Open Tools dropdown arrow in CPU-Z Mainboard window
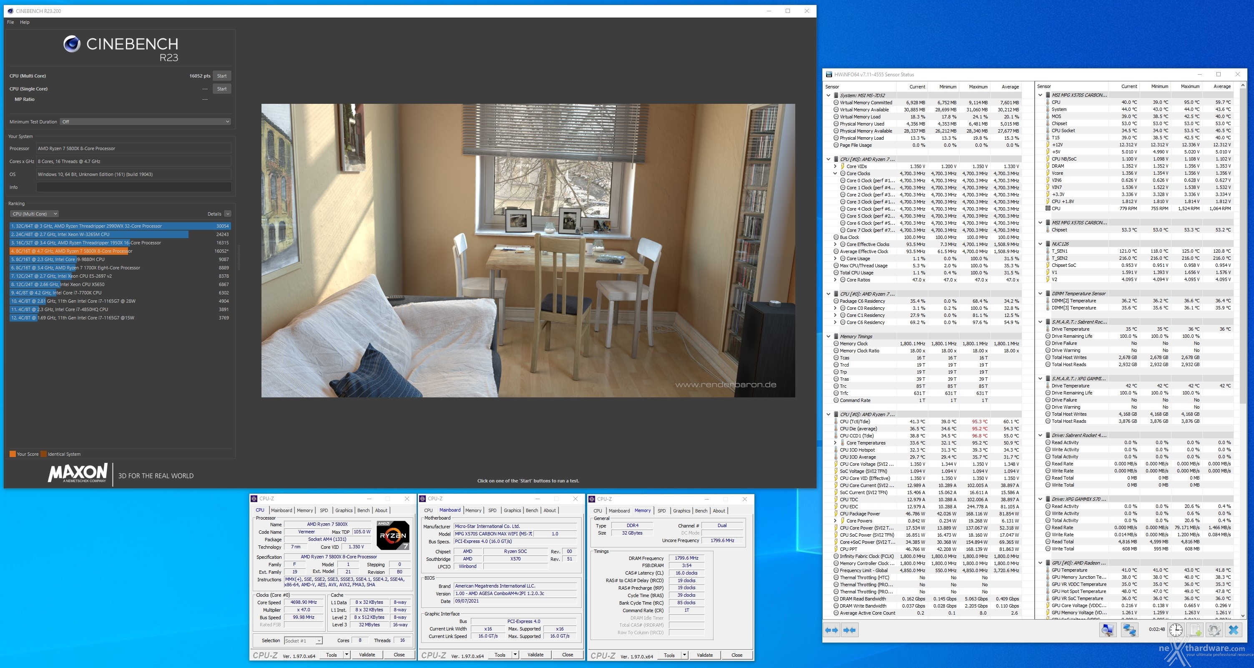Screen dimensions: 1254x668 (x=515, y=655)
